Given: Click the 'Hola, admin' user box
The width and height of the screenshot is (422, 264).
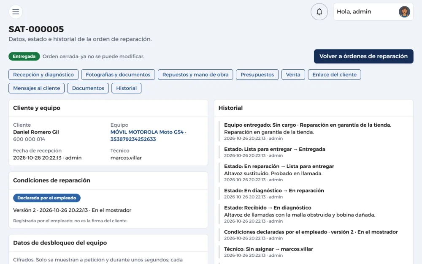Looking at the screenshot, I should [x=373, y=12].
